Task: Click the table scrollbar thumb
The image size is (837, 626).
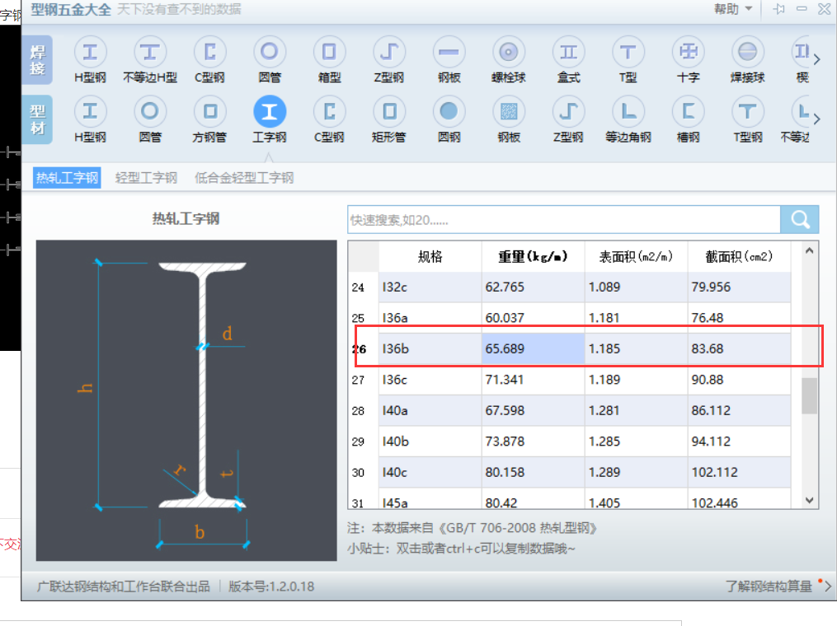Action: pyautogui.click(x=809, y=395)
